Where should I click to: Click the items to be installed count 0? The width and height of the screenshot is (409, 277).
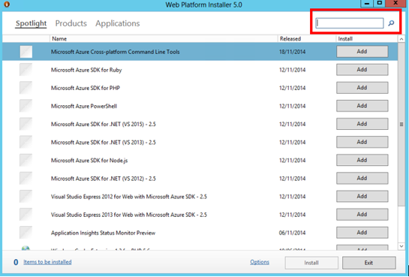(x=16, y=262)
